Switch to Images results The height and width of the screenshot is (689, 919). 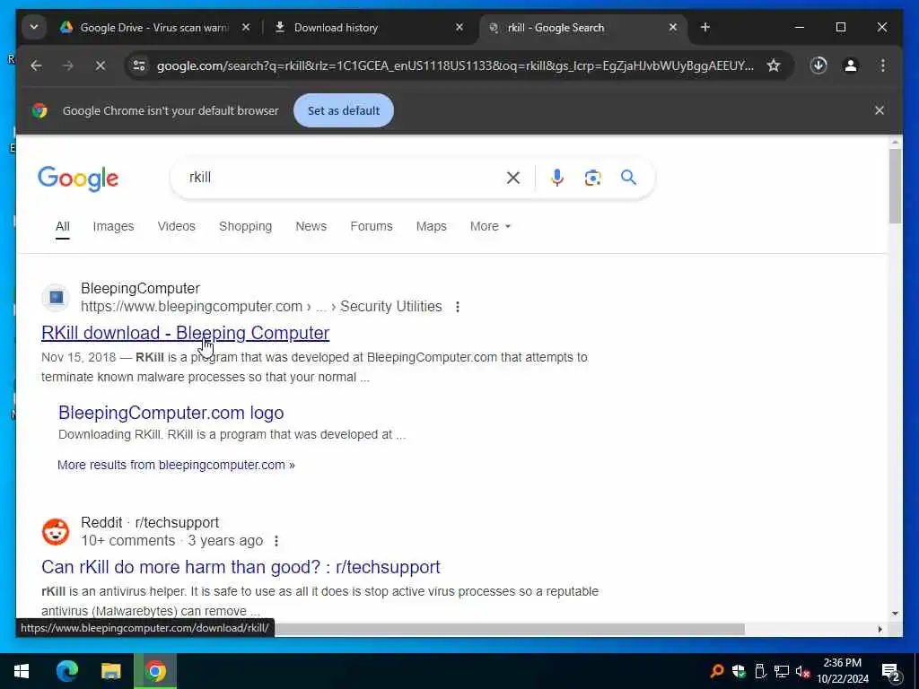[x=113, y=226]
